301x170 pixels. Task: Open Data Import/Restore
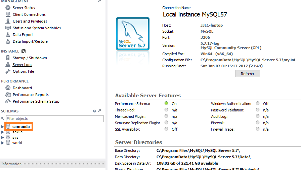[30, 41]
